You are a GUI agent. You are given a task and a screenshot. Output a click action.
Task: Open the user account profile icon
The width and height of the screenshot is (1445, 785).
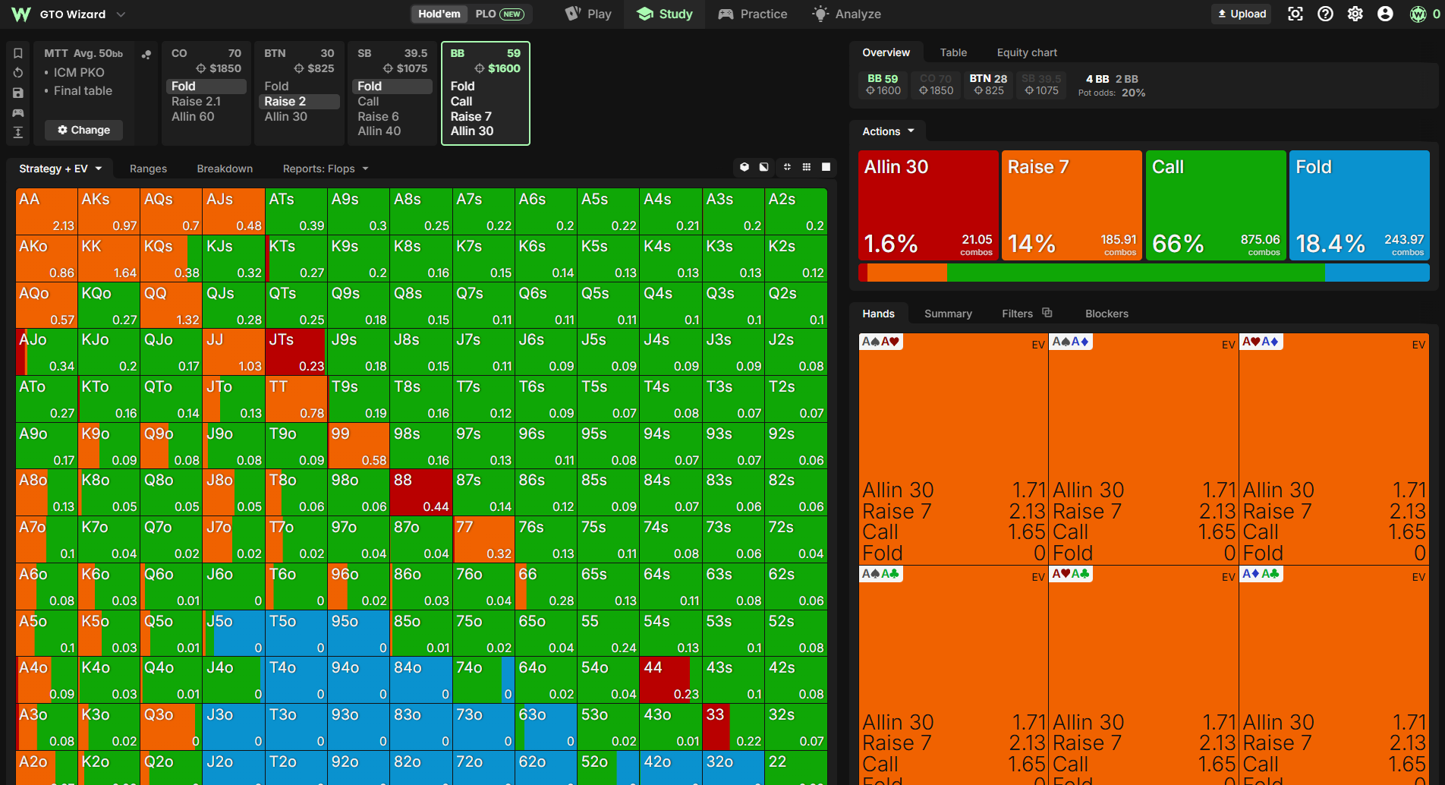coord(1385,14)
